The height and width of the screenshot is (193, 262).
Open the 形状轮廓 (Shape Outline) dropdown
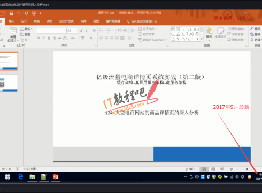coord(237,34)
